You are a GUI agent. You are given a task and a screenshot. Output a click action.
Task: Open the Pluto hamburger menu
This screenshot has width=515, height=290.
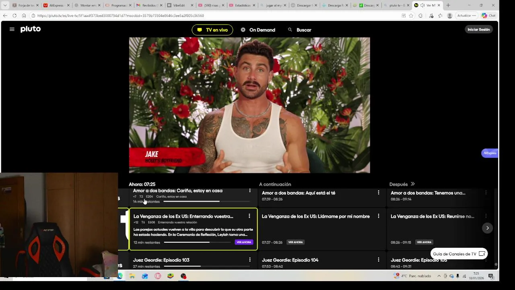(12, 29)
